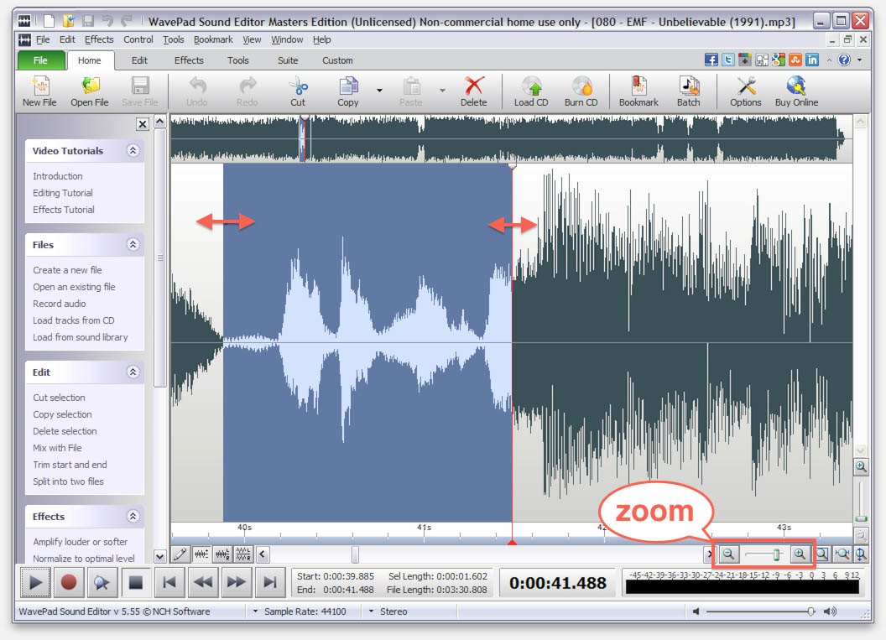Screen dimensions: 886x640
Task: Collapse the Video Tutorials panel section
Action: (x=133, y=150)
